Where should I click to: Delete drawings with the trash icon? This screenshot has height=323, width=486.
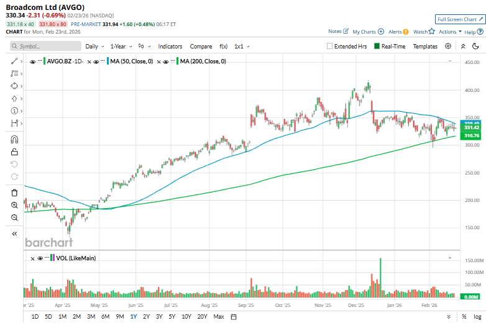coord(14,193)
